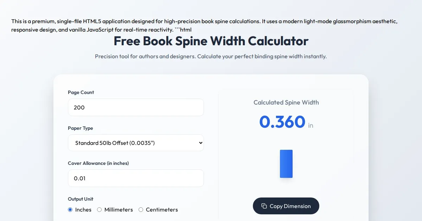
Task: Select the Inches radio button
Action: [70, 210]
